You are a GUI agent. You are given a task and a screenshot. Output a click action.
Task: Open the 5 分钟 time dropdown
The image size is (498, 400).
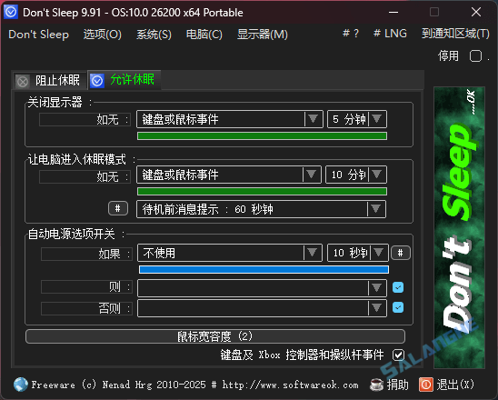357,119
